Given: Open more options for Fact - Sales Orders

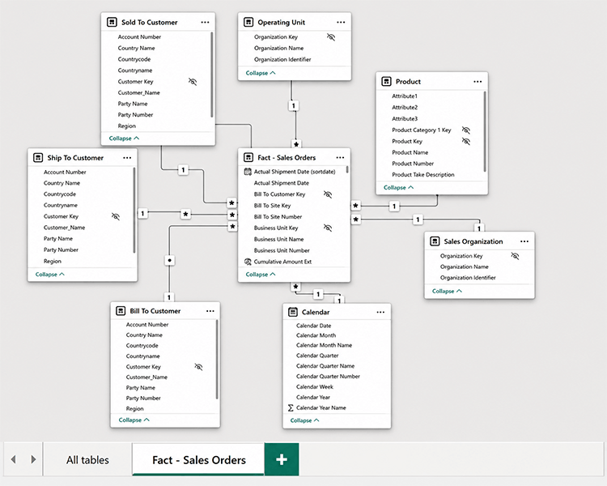Looking at the screenshot, I should point(340,157).
